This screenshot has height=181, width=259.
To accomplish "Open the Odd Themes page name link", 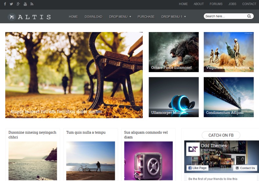I will [214, 146].
